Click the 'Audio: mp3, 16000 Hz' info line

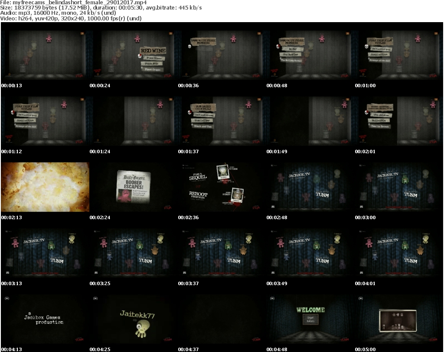coord(58,13)
